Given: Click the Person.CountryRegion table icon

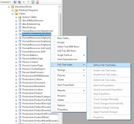Looking at the screenshot, I should click(20, 69).
